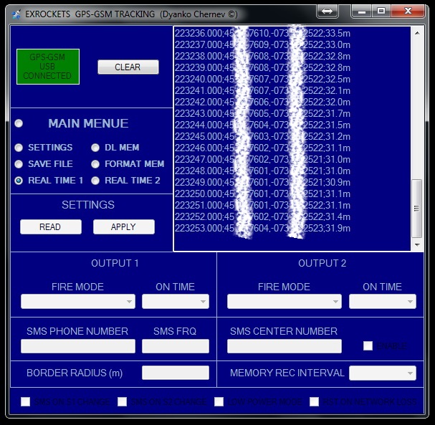Screen dimensions: 435x425
Task: Click the double-arrow button in the title bar
Action: pyautogui.click(x=327, y=11)
